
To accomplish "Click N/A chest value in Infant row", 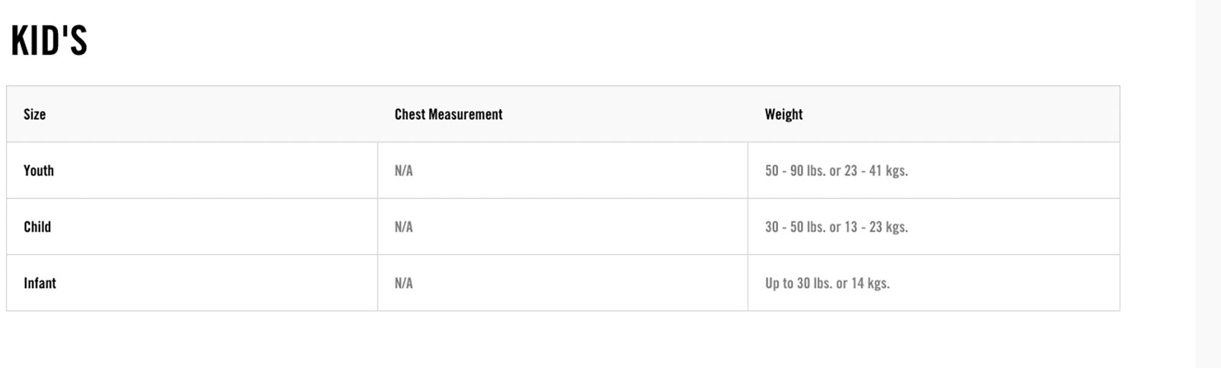I will click(x=404, y=283).
